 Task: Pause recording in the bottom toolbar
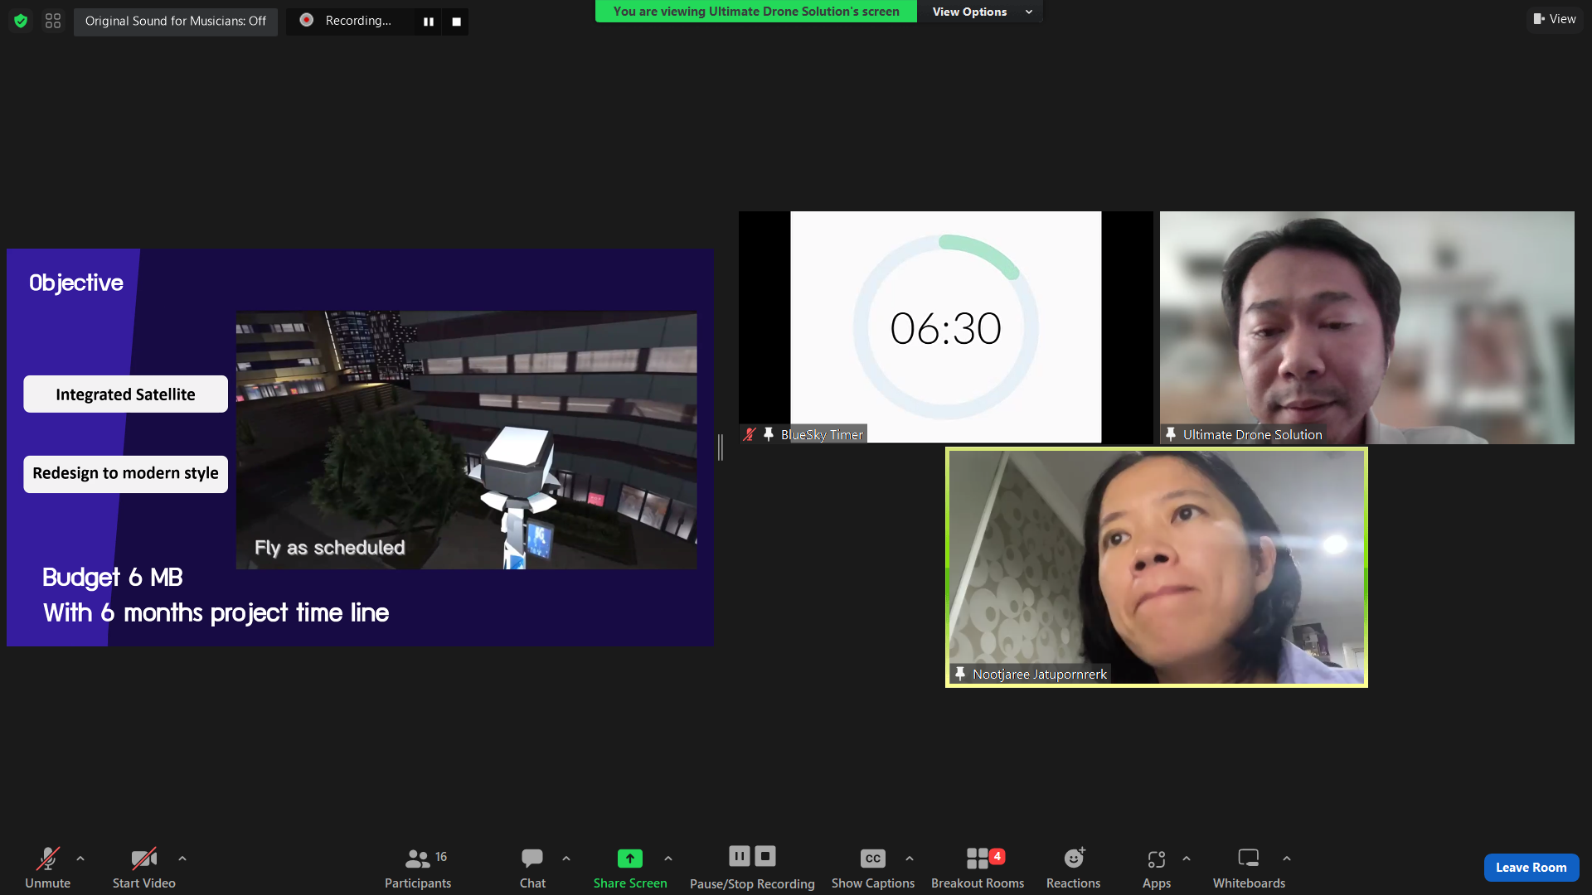click(x=740, y=856)
